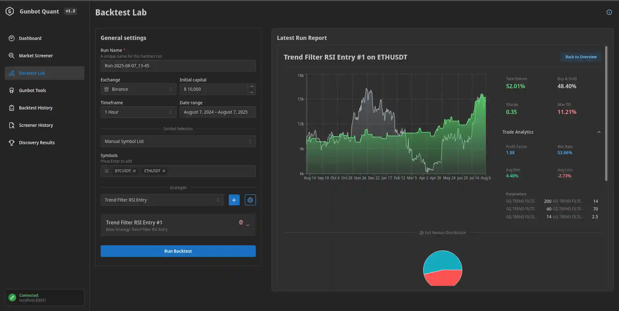Open the Timeframe 1 Hour dropdown
619x311 pixels.
point(138,112)
